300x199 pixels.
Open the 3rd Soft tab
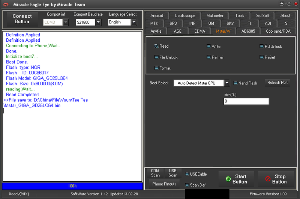[262, 16]
